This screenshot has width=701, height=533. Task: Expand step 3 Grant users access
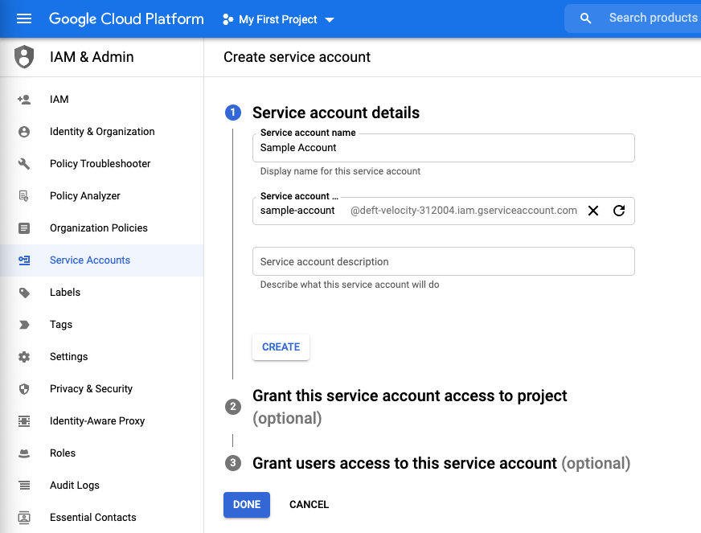(x=404, y=464)
